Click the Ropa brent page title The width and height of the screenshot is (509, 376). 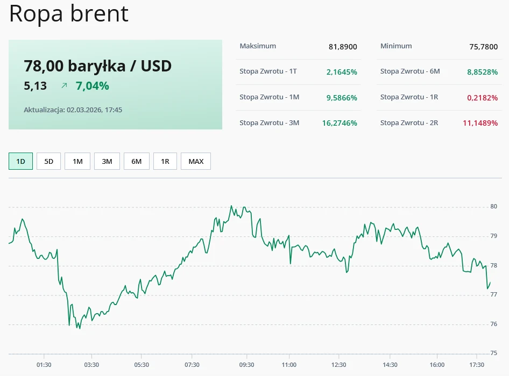coord(68,14)
